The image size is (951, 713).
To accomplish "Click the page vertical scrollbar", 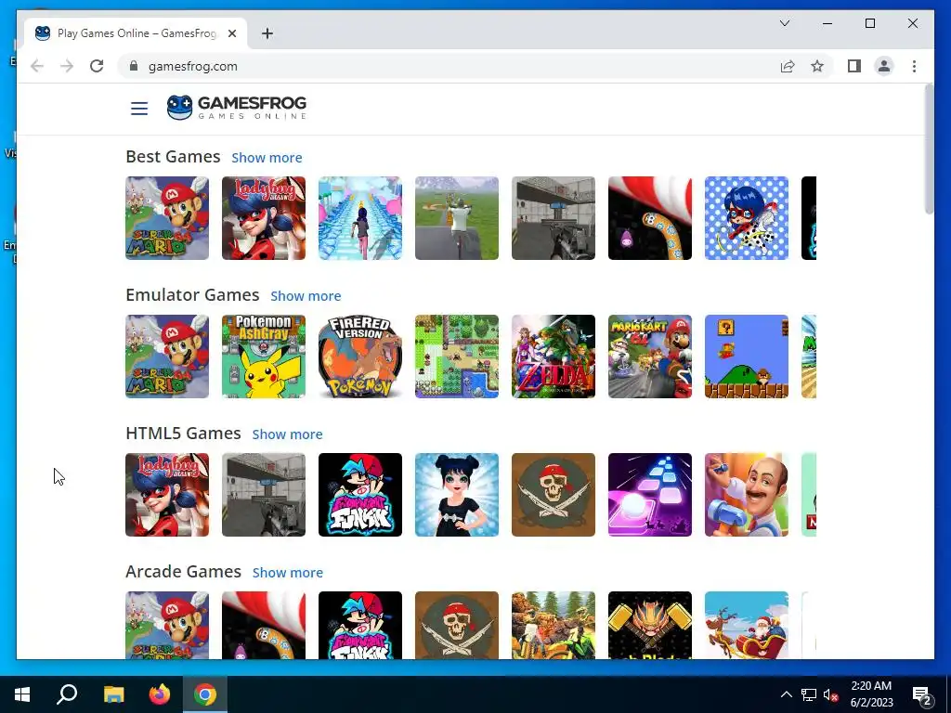I will (x=929, y=149).
